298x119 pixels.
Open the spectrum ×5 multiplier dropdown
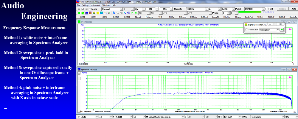[x=139, y=117]
